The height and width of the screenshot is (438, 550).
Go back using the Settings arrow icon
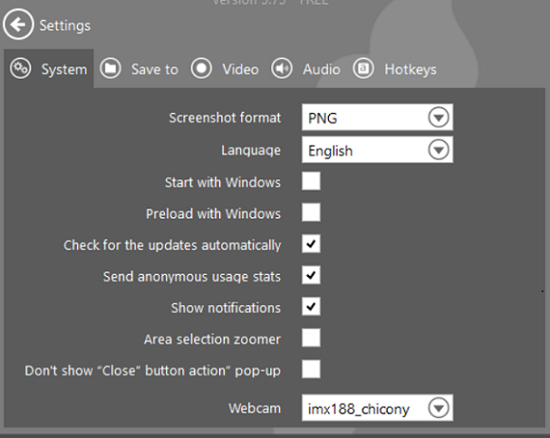[18, 25]
